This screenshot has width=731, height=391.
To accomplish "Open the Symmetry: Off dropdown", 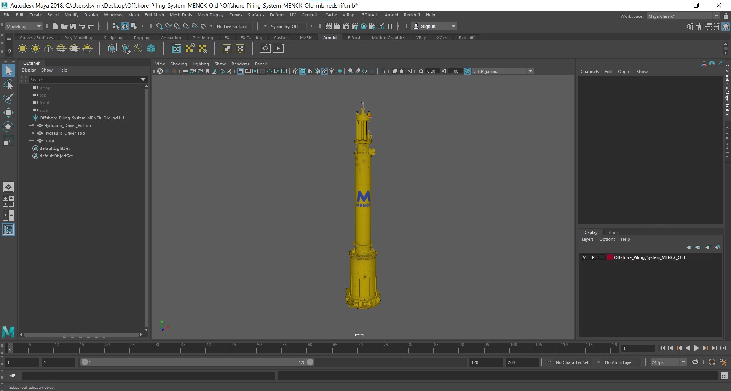I will [287, 26].
